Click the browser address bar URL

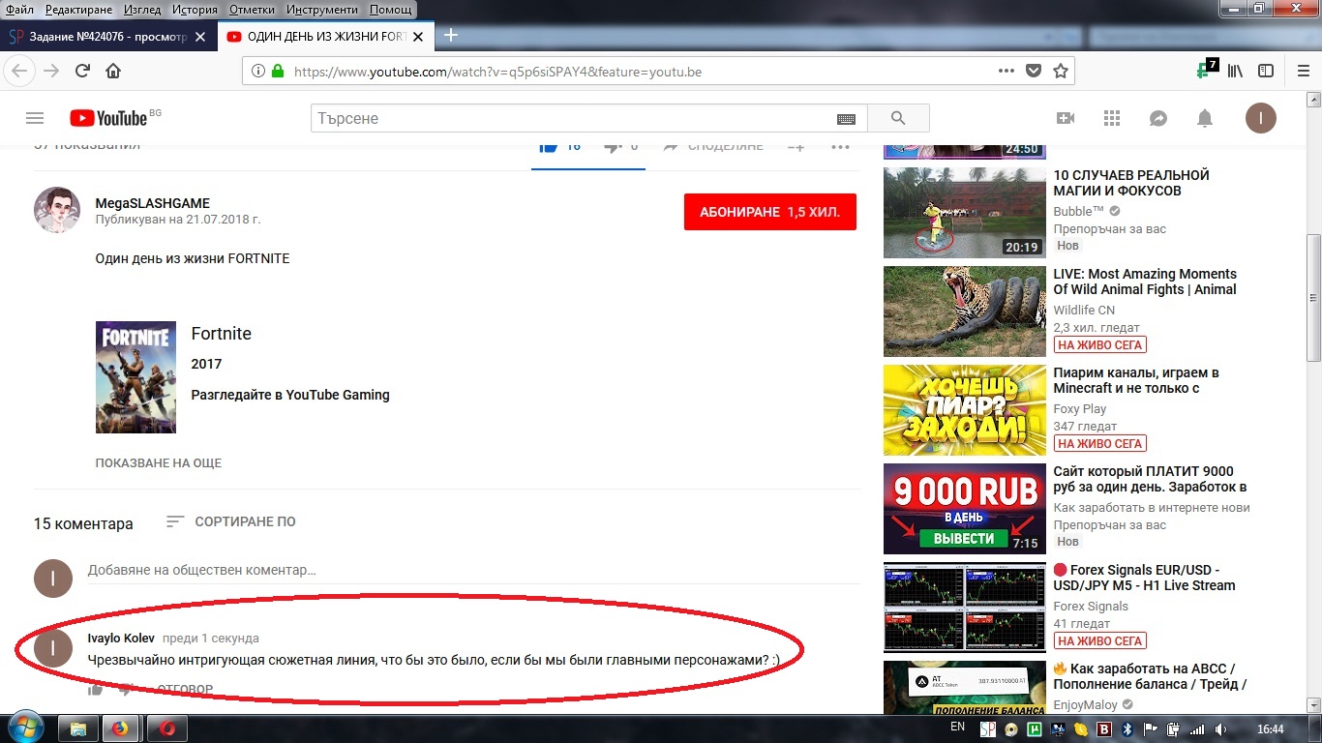497,72
